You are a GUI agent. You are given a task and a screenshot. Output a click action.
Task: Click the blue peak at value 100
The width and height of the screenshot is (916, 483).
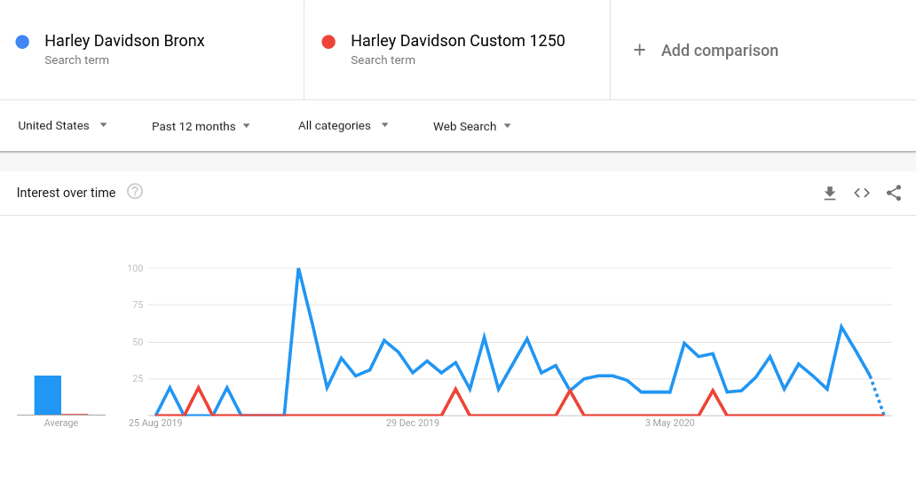coord(298,269)
